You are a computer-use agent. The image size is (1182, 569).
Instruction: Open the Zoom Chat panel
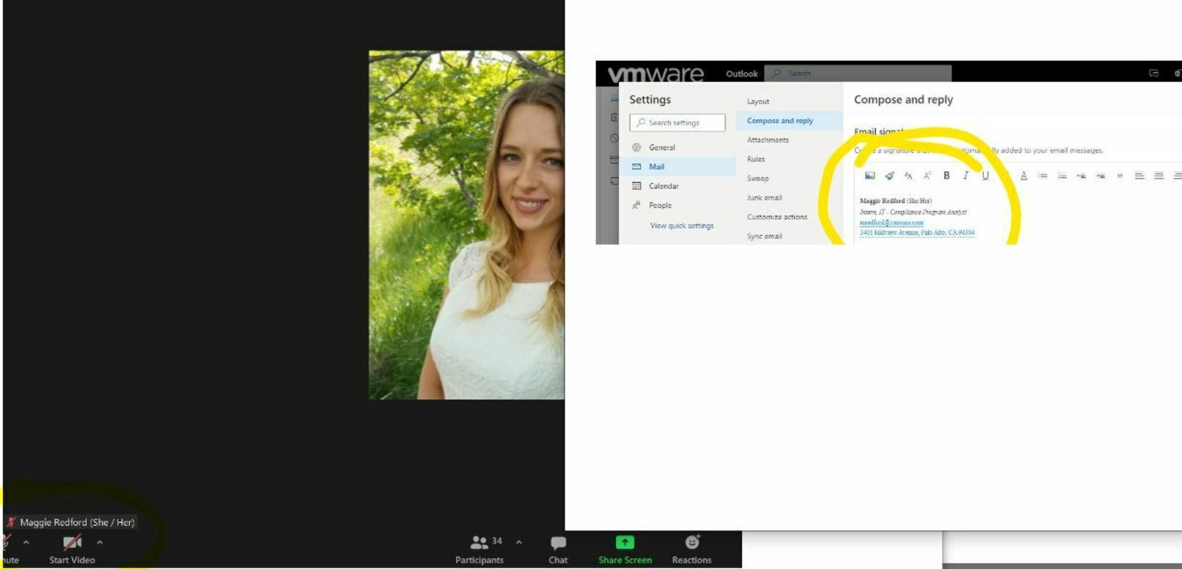tap(558, 549)
